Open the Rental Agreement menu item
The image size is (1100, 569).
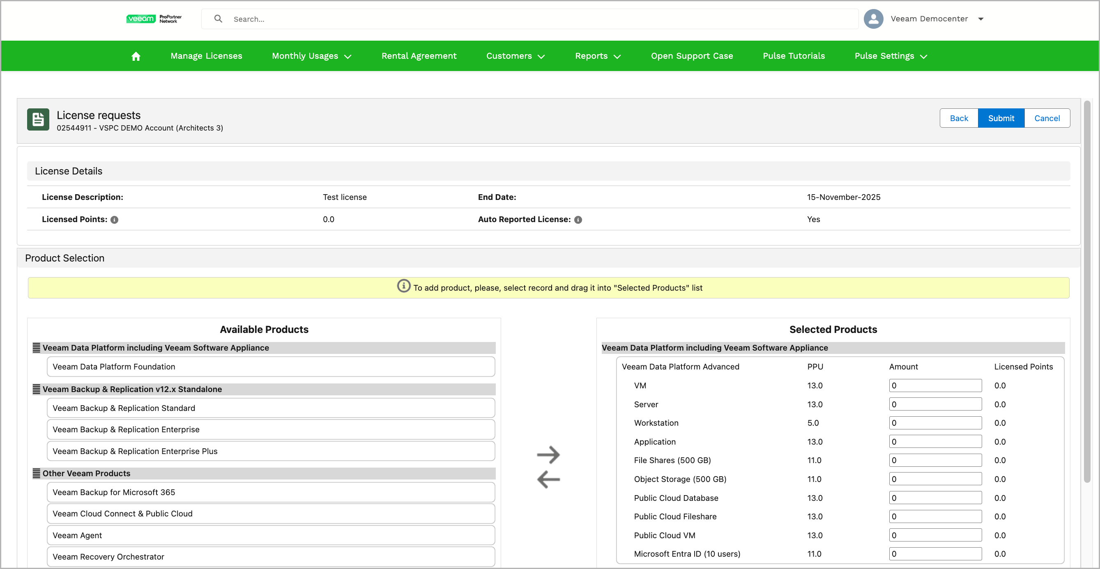(419, 55)
